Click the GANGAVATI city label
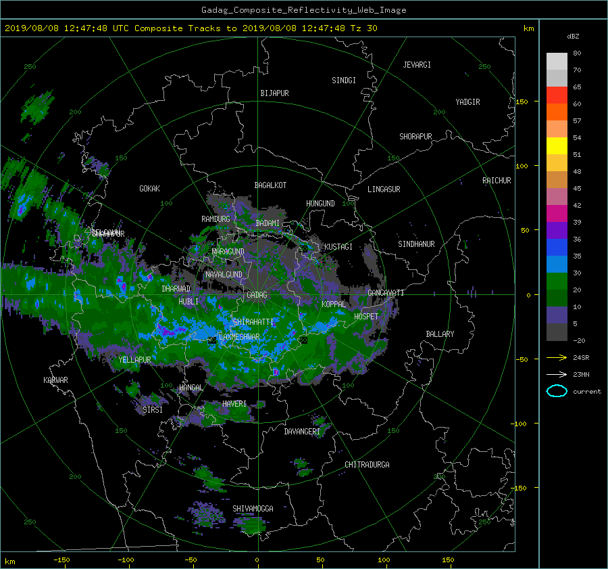Viewport: 608px width, 569px height. tap(386, 292)
